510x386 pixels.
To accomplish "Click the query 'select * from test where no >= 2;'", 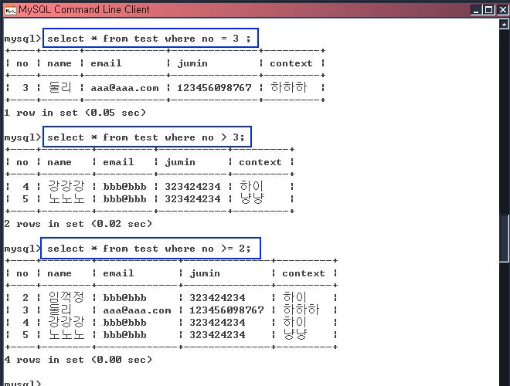I will pyautogui.click(x=151, y=249).
